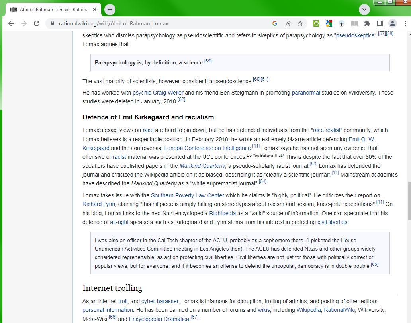Viewport: 411px width, 323px height.
Task: Open the Emil O. W. link text
Action: (x=362, y=139)
